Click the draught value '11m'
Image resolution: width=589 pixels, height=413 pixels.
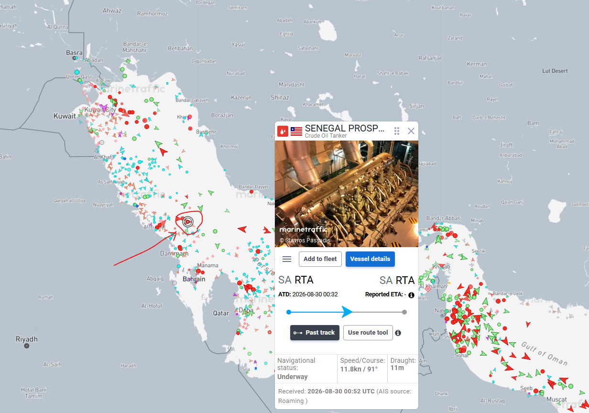pyautogui.click(x=397, y=368)
